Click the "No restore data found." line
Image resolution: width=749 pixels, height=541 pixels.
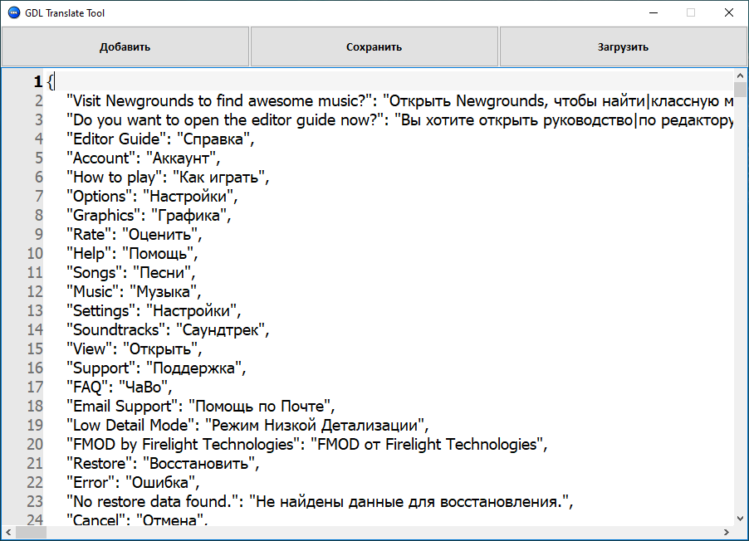(x=320, y=501)
